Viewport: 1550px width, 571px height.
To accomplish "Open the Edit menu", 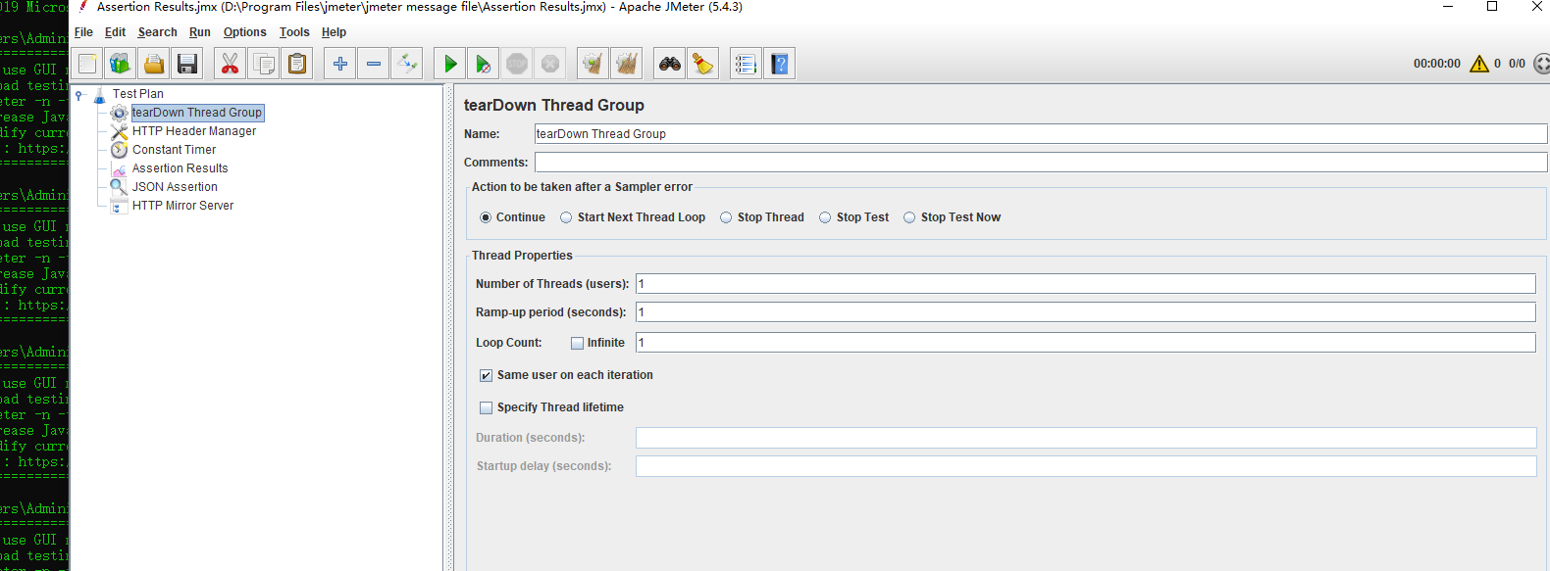I will pyautogui.click(x=115, y=32).
